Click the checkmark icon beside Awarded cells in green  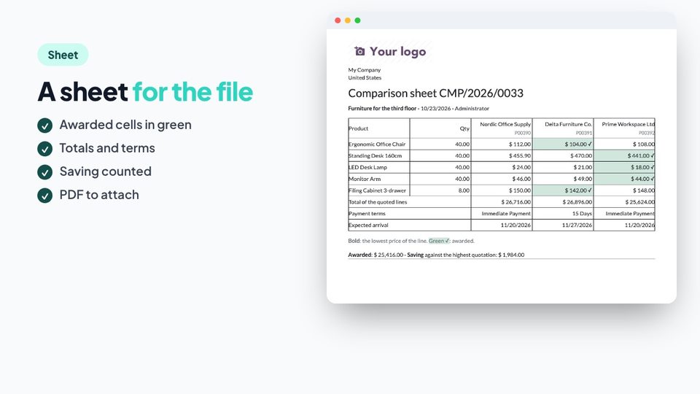click(44, 125)
